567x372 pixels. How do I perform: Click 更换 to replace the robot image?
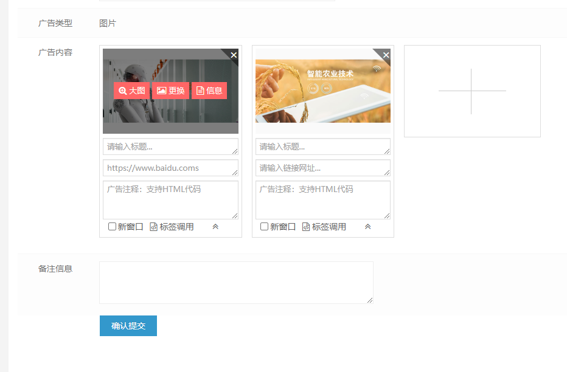point(171,91)
